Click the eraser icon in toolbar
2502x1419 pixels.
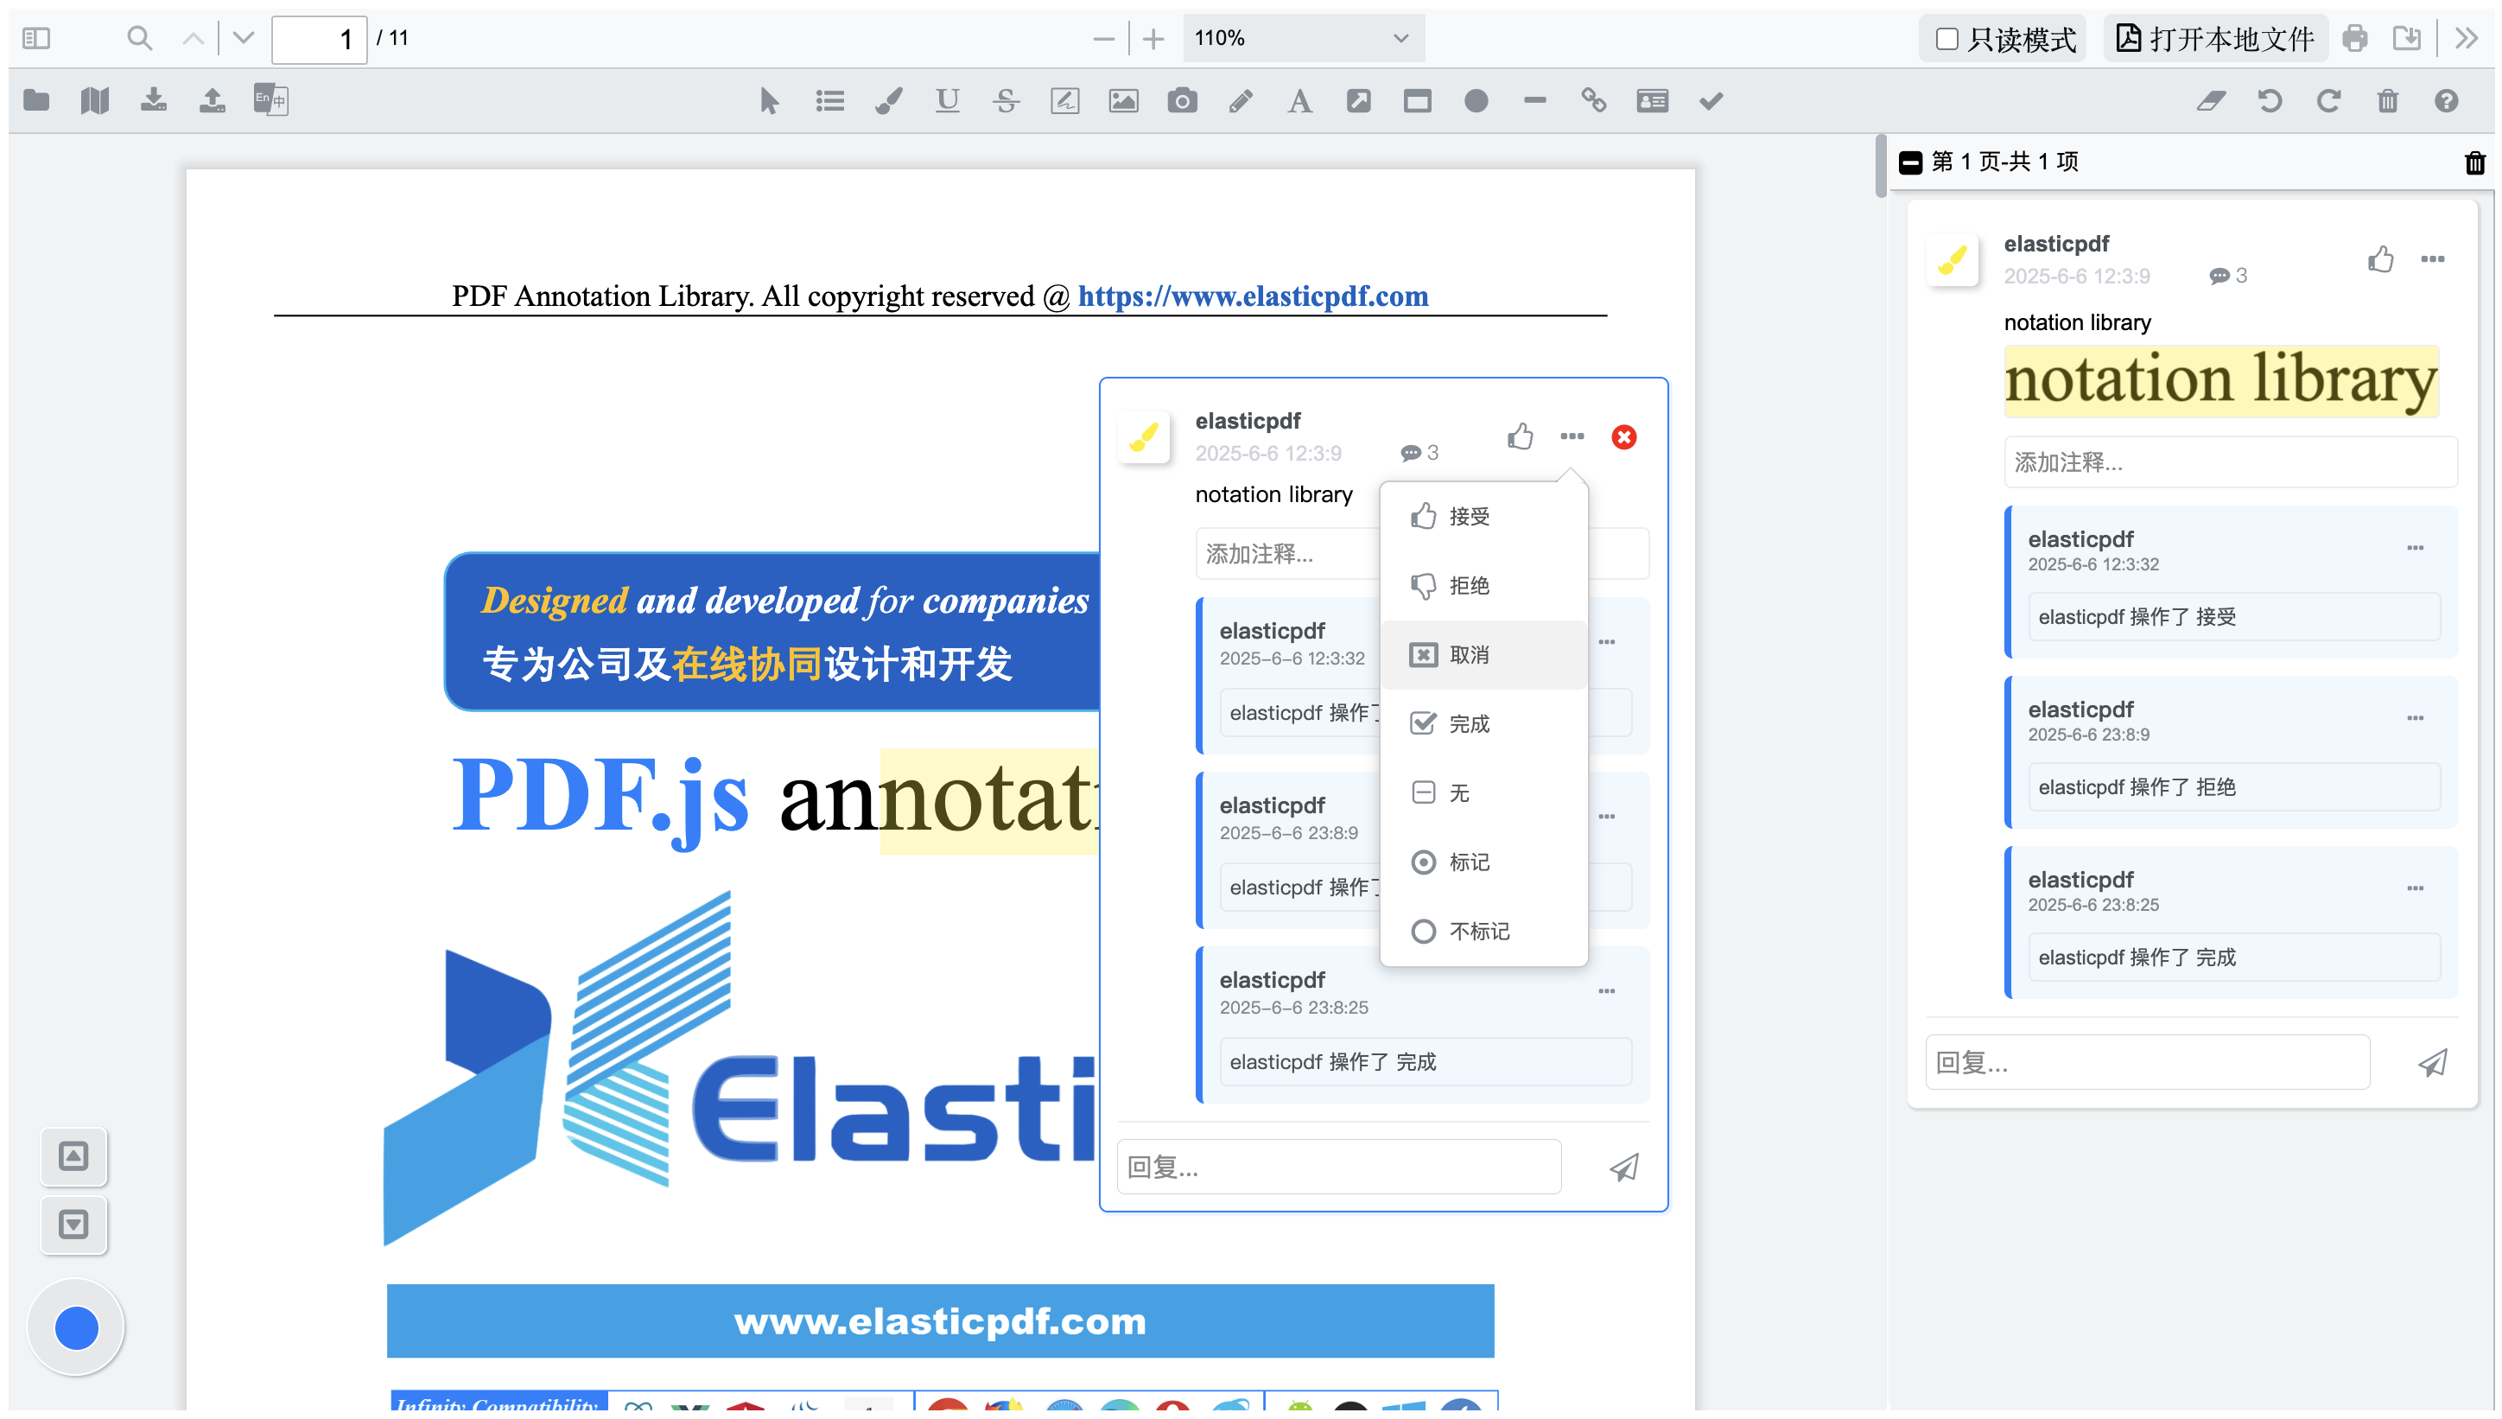tap(2210, 100)
